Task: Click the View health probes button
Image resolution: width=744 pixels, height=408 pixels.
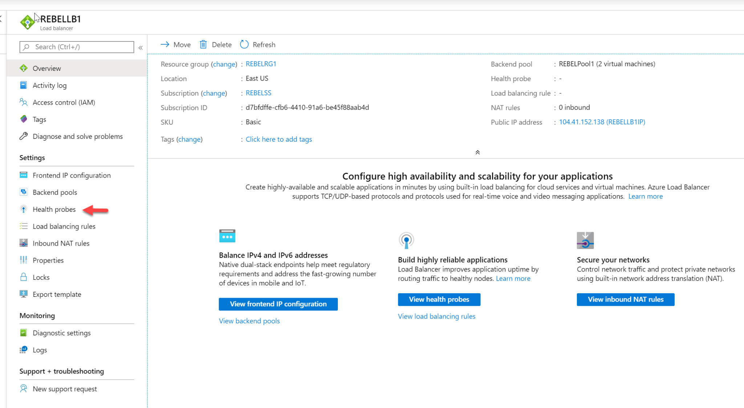Action: (439, 299)
